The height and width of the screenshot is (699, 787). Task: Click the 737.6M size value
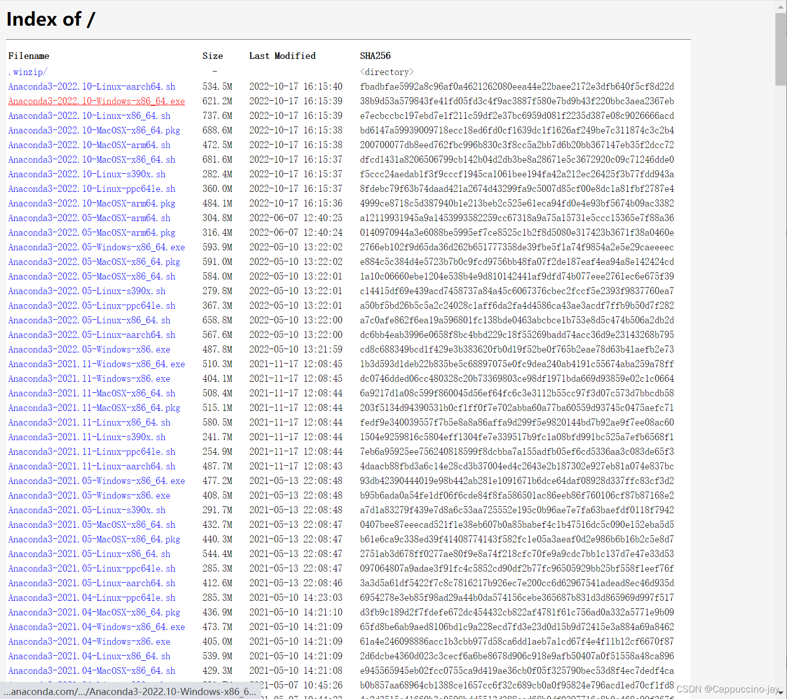(x=218, y=116)
